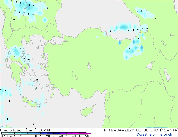Click the '25' legend value
The width and height of the screenshot is (178, 137).
tap(54, 136)
